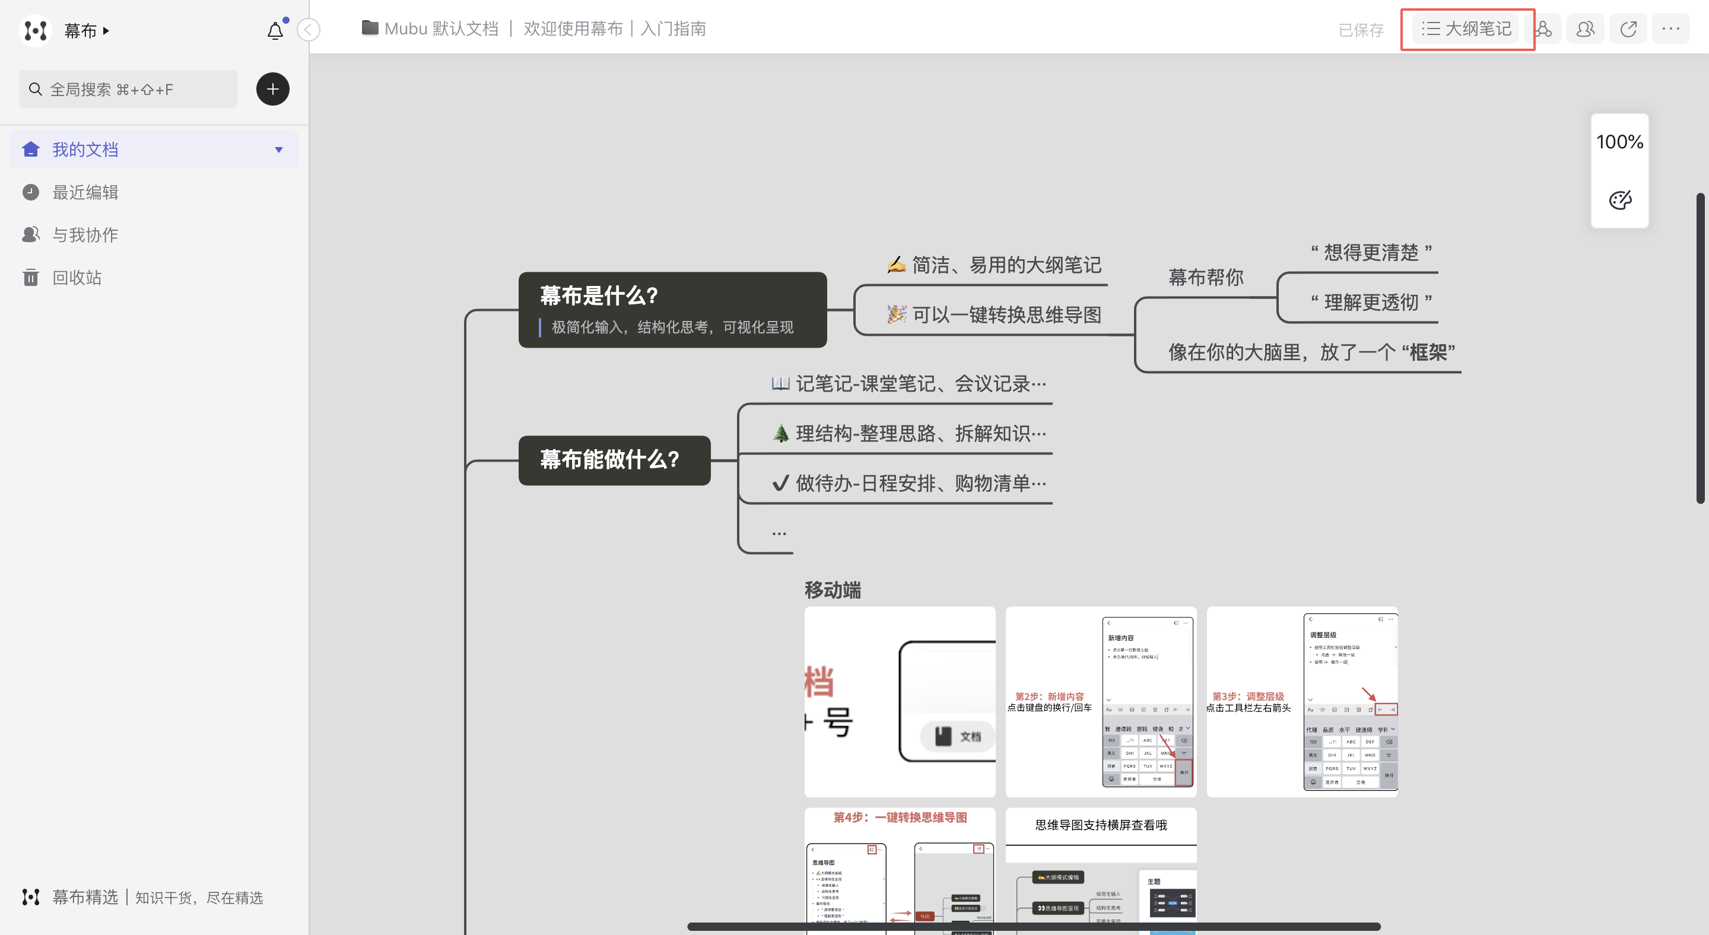
Task: Open 最近编辑 list
Action: pyautogui.click(x=85, y=192)
